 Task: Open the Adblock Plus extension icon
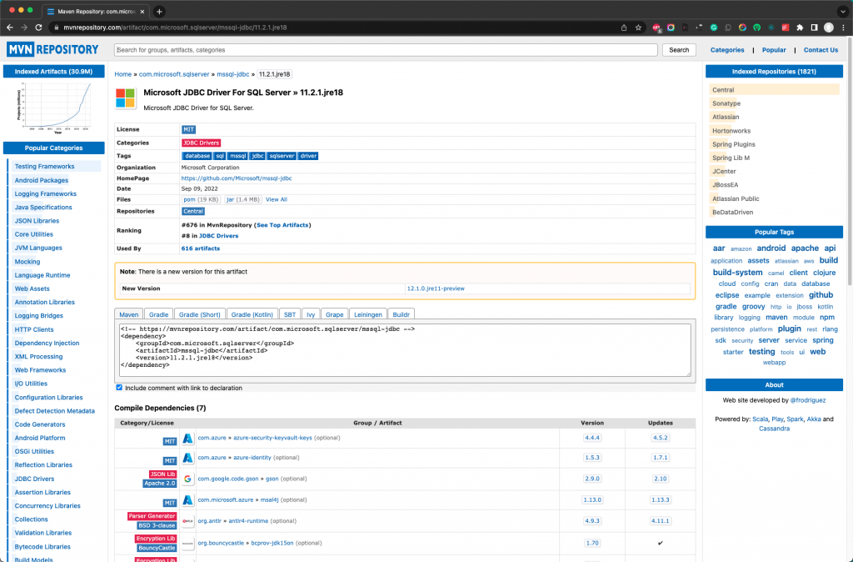click(656, 28)
